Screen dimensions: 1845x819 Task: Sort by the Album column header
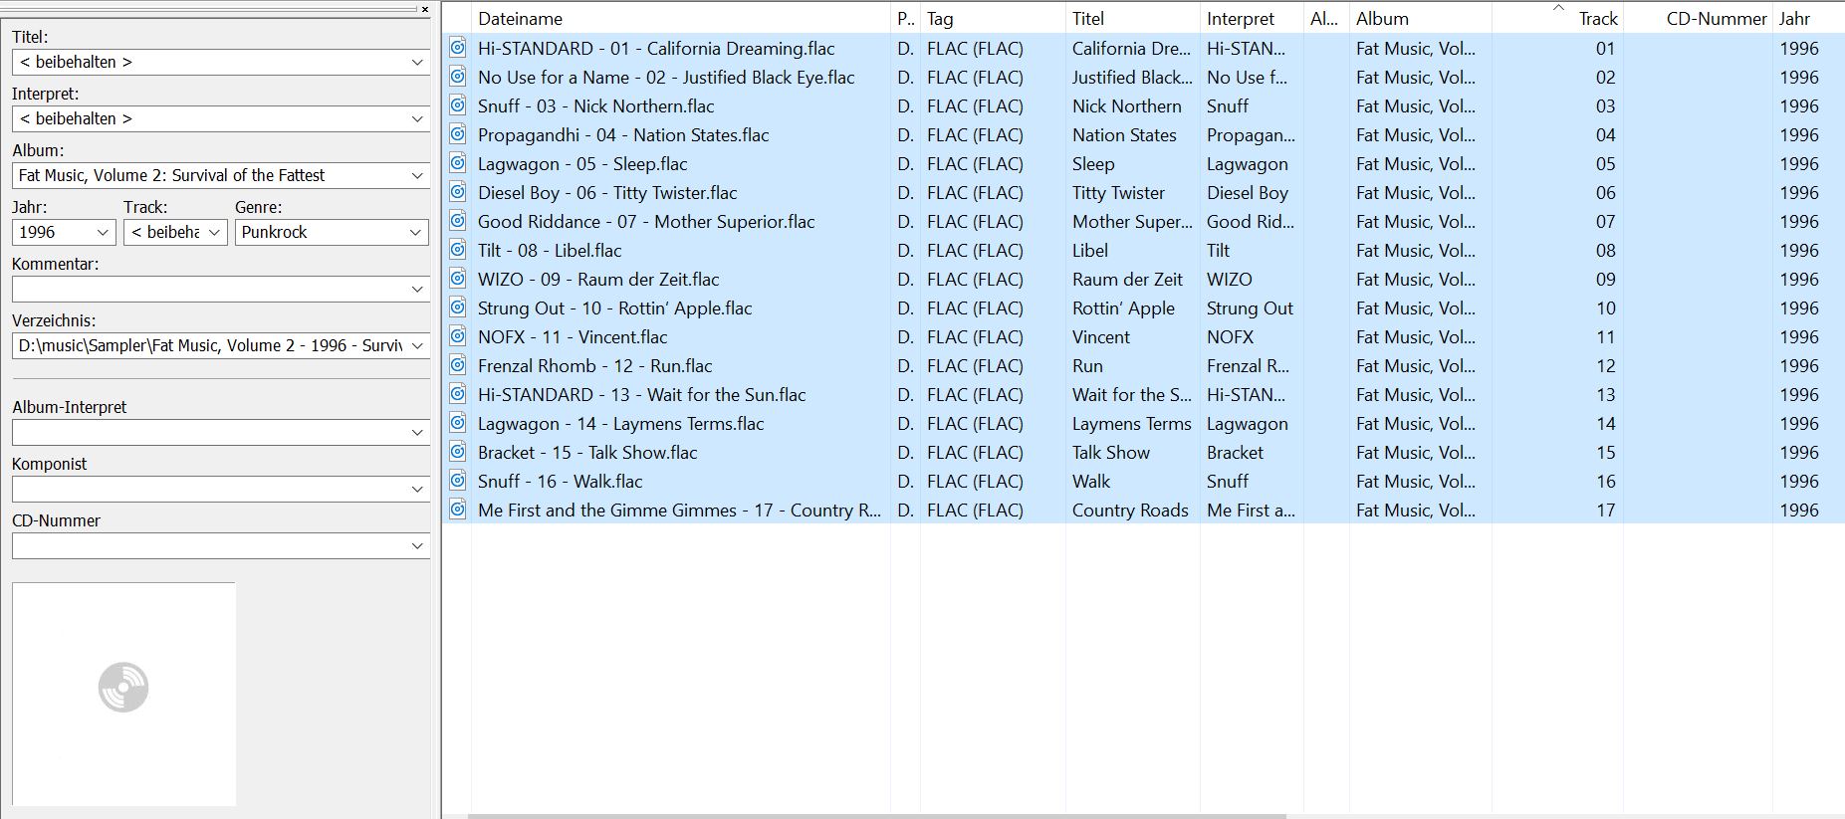1420,18
